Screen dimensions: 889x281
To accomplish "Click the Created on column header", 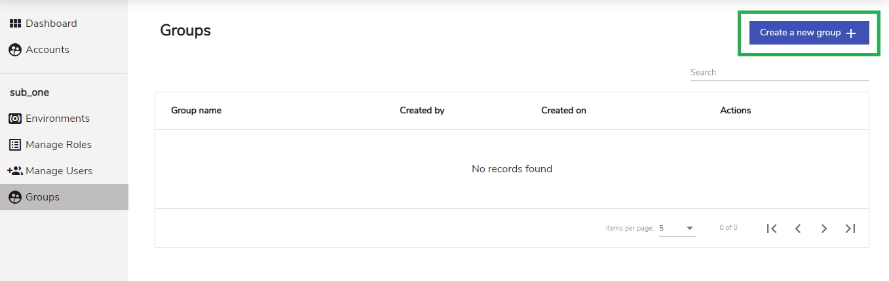I will pos(563,111).
